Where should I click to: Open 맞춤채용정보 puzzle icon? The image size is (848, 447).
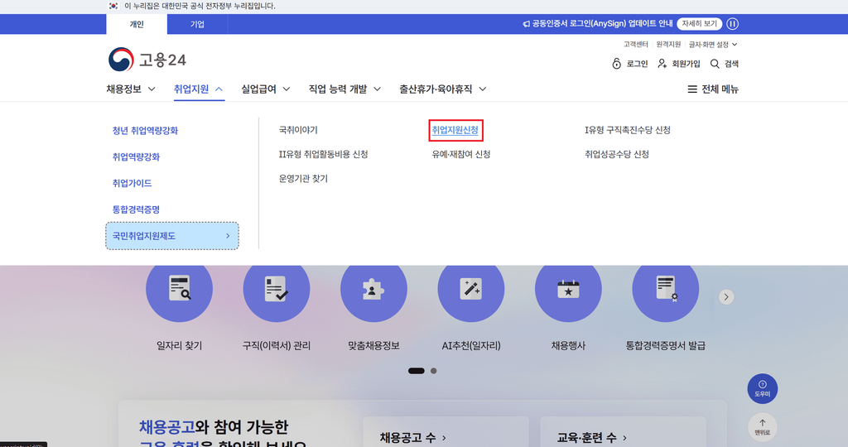coord(373,289)
